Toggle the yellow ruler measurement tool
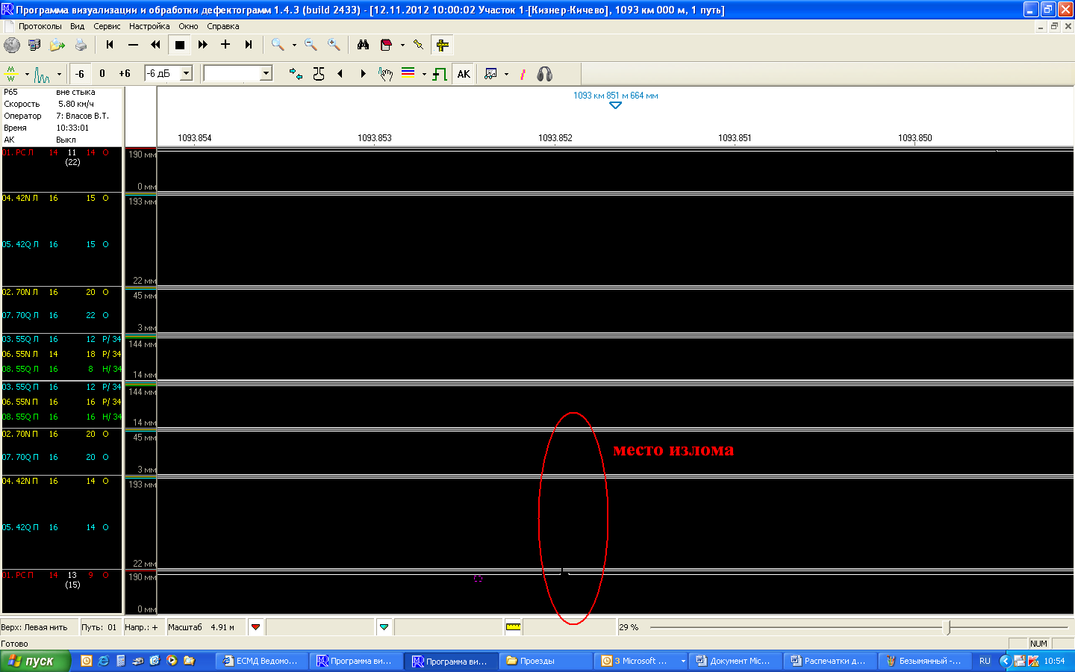 443,45
